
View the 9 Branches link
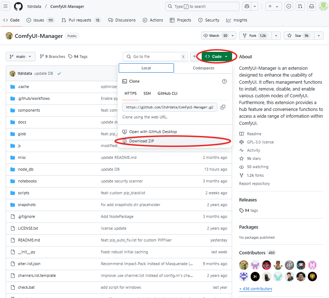click(x=53, y=57)
